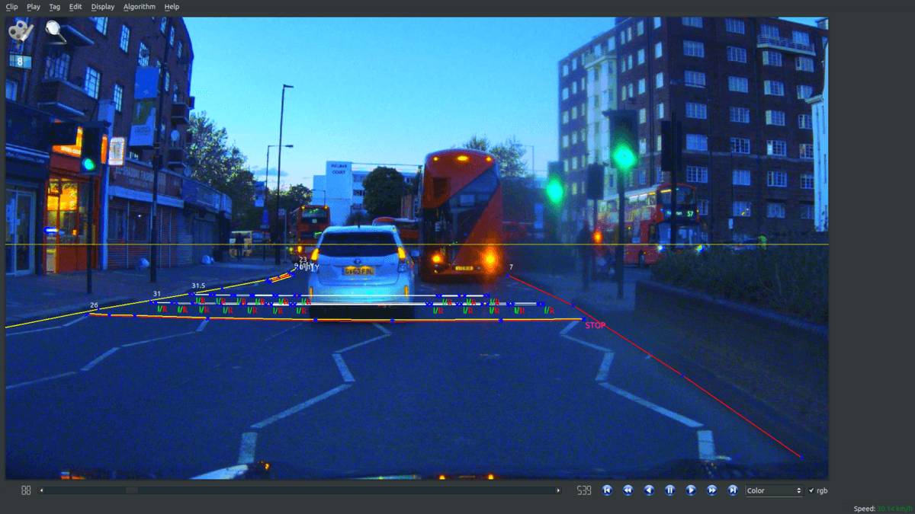Viewport: 915px width, 514px height.
Task: Click the fast-forward double-arrow button
Action: (x=711, y=490)
